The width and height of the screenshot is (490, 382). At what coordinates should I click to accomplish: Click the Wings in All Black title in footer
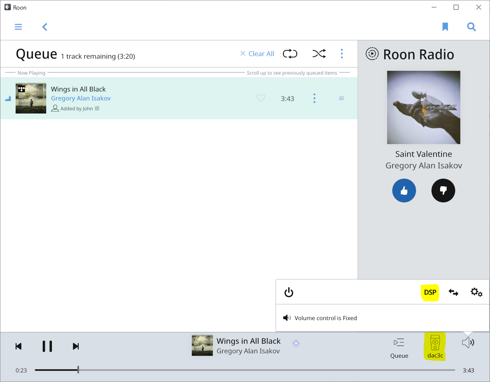[x=249, y=341]
